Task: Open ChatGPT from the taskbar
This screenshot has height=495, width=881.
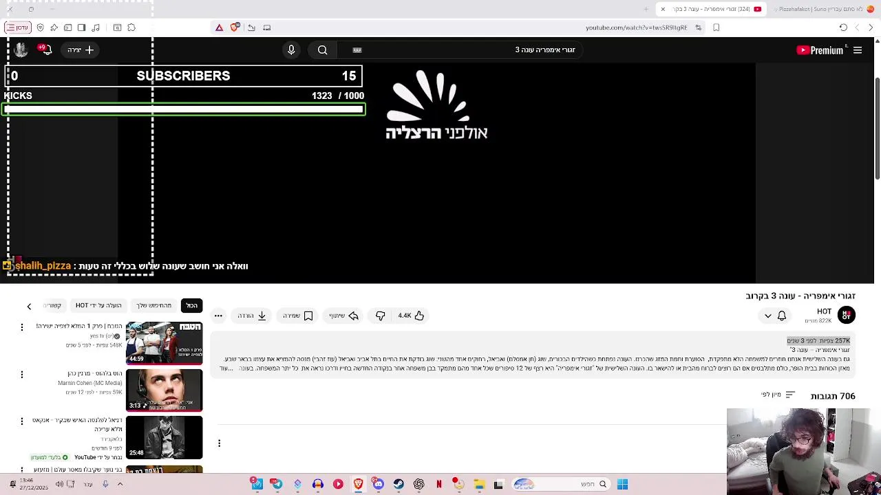Action: (418, 484)
